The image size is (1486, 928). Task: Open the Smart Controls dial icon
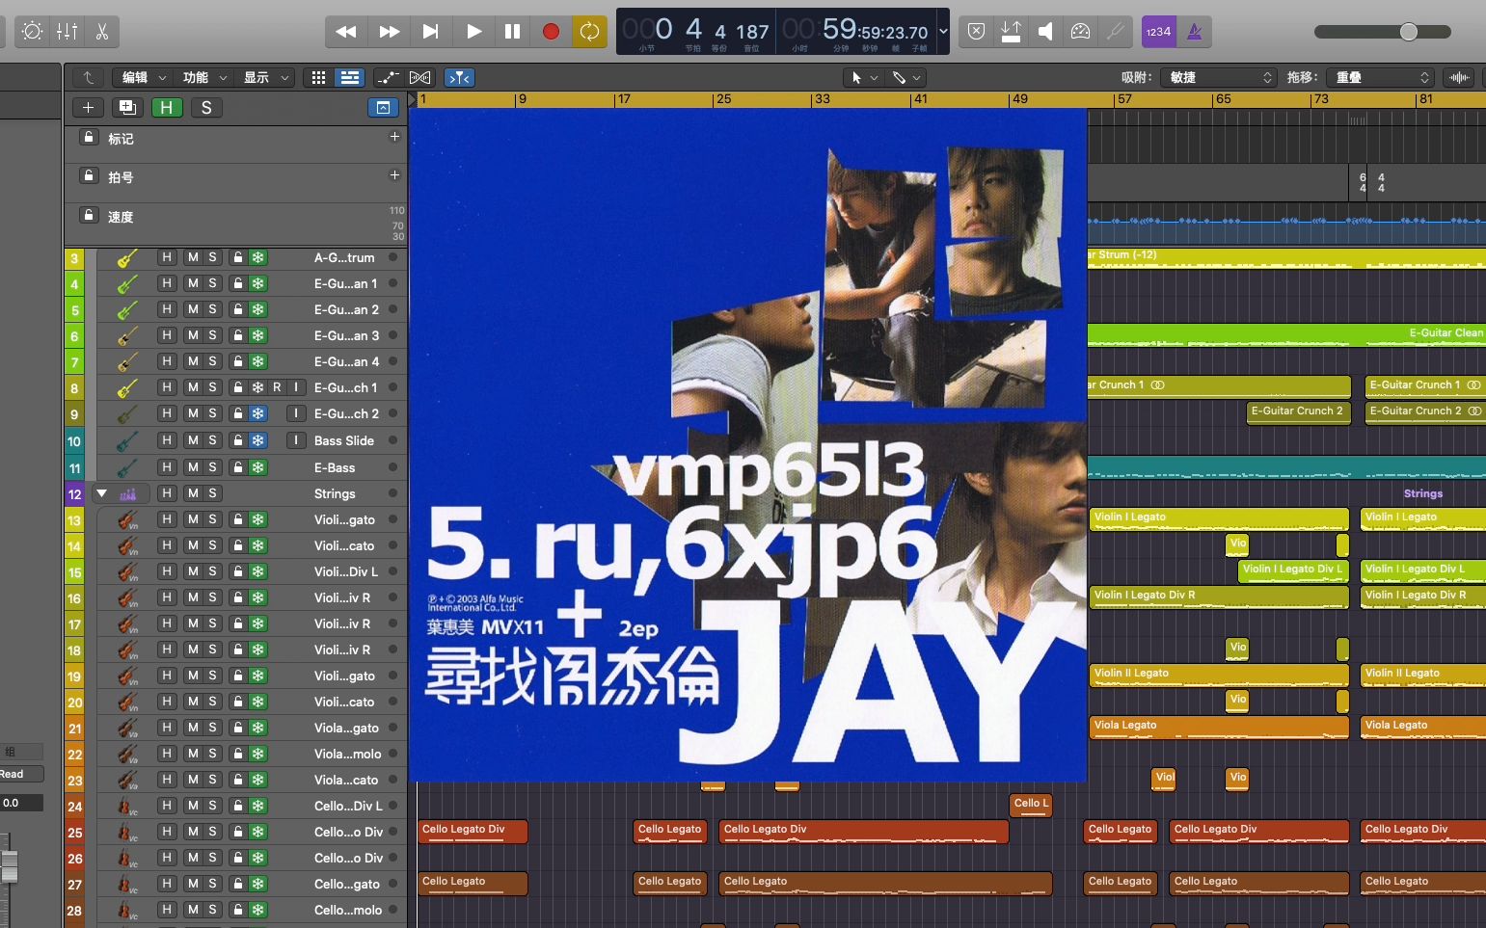coord(32,31)
